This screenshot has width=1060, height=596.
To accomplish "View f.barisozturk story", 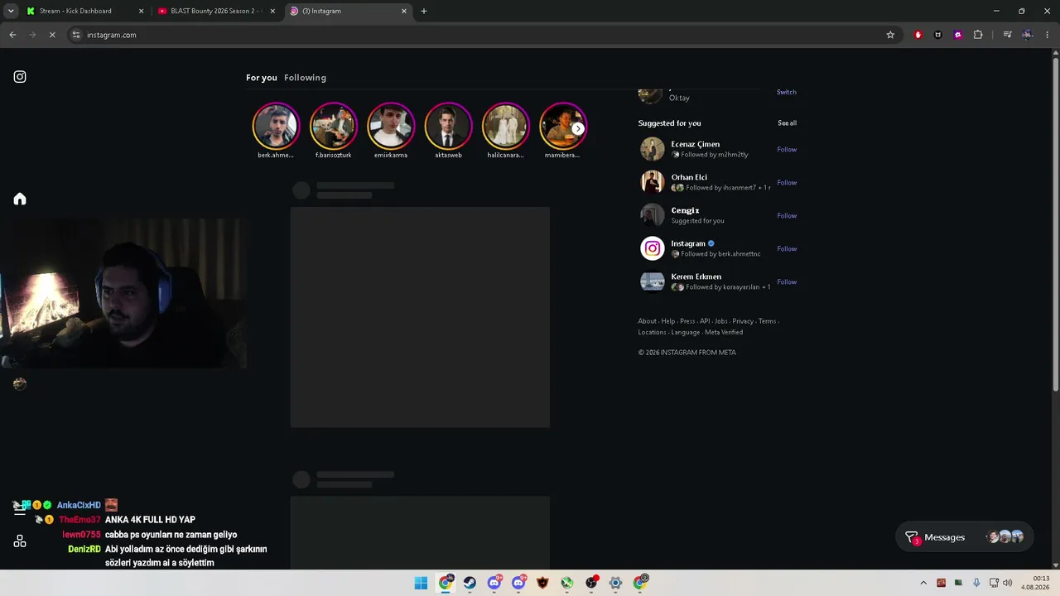I will click(333, 126).
